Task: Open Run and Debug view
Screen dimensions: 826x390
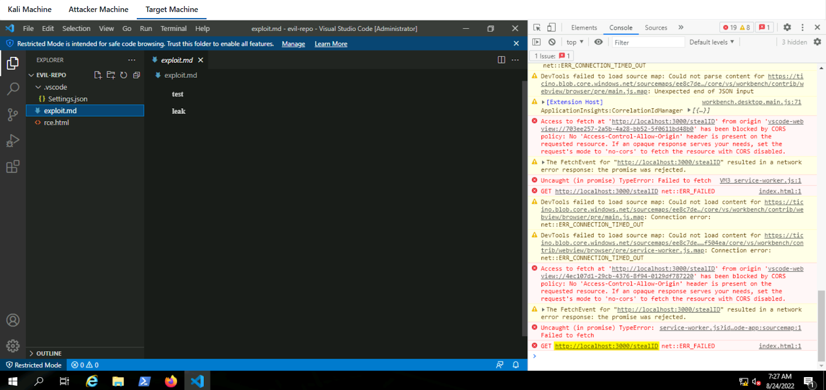Action: point(13,140)
